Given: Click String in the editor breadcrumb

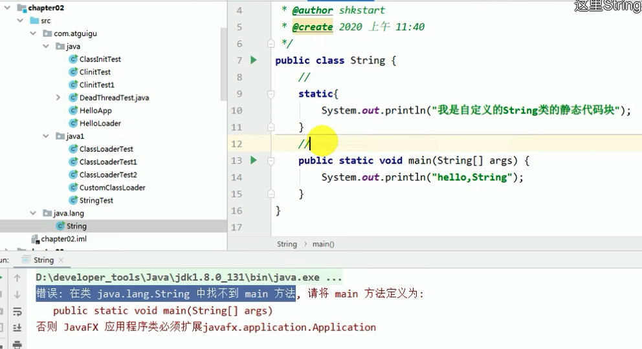Looking at the screenshot, I should pos(286,244).
